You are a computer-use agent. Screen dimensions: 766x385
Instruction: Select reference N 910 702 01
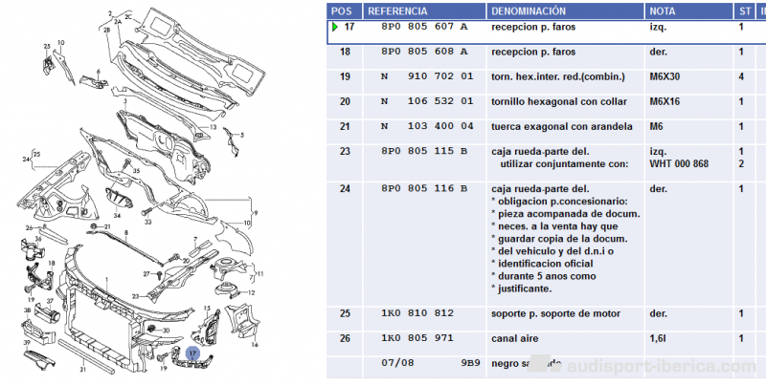(x=427, y=76)
